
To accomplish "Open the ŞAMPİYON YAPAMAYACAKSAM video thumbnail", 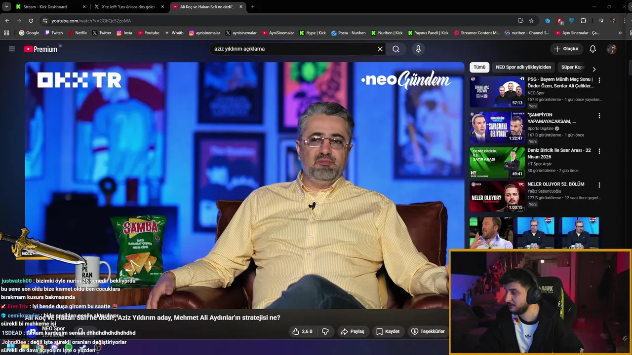I will point(497,127).
